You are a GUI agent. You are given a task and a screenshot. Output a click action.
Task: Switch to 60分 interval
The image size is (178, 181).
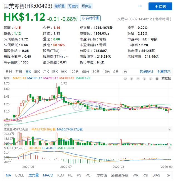(86, 72)
